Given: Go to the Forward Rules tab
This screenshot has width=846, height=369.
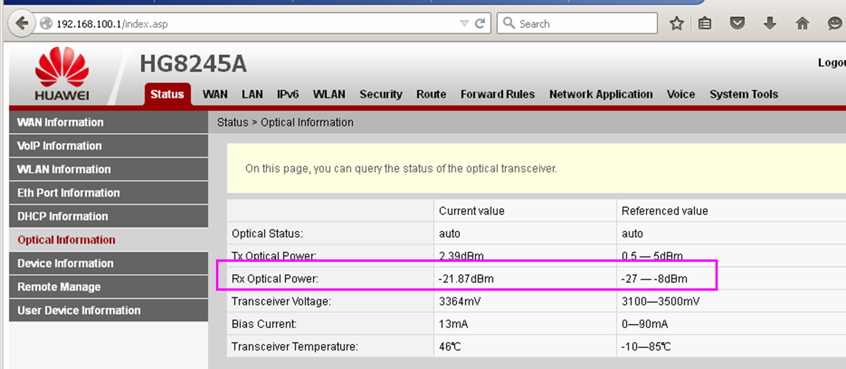Looking at the screenshot, I should tap(497, 94).
